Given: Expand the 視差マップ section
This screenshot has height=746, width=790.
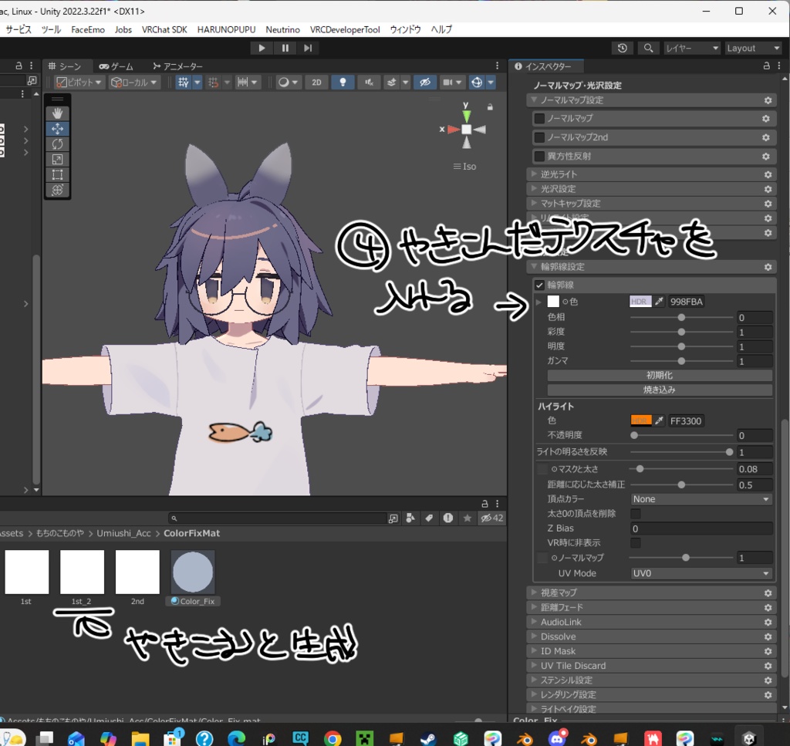Looking at the screenshot, I should point(650,593).
